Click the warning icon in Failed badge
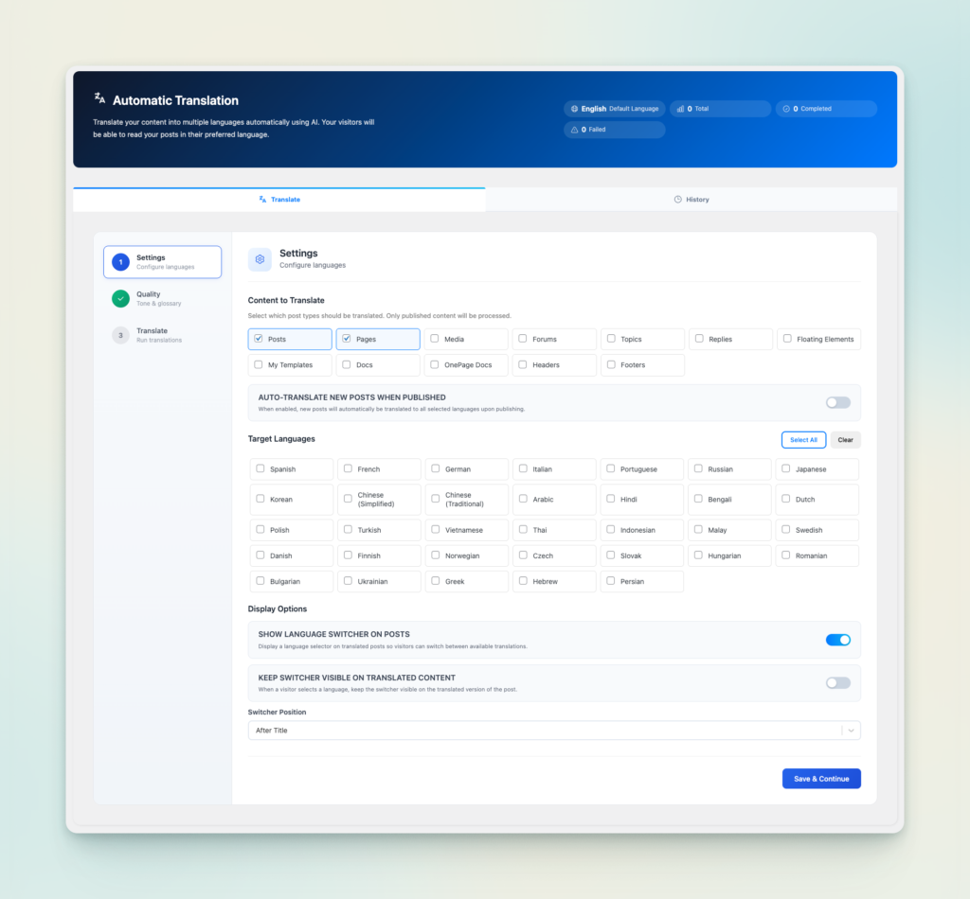Image resolution: width=970 pixels, height=899 pixels. coord(574,130)
